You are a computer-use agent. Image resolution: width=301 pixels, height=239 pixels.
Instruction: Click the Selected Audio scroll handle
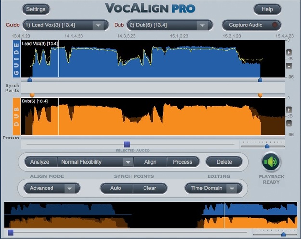[x=127, y=144]
